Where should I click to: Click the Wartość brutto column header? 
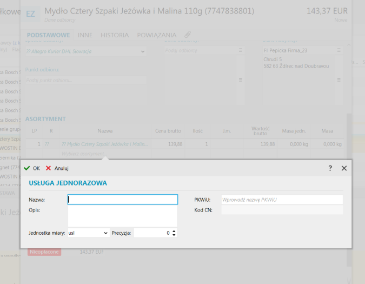tap(261, 131)
